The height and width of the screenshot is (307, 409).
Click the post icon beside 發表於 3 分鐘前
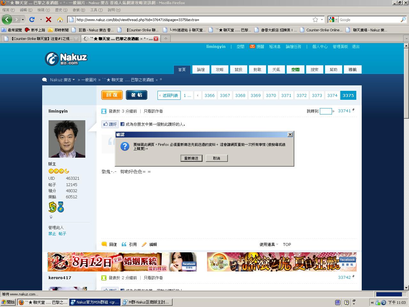pos(104,111)
